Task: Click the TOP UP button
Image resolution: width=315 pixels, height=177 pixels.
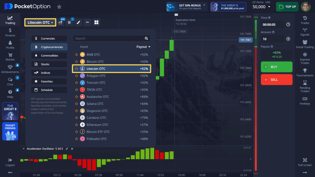Action: [x=287, y=6]
